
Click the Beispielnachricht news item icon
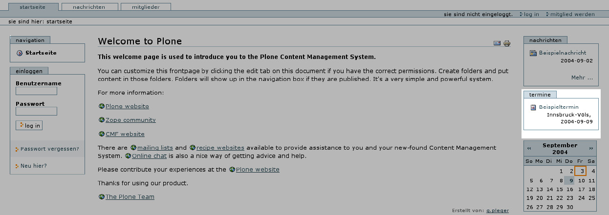(534, 53)
